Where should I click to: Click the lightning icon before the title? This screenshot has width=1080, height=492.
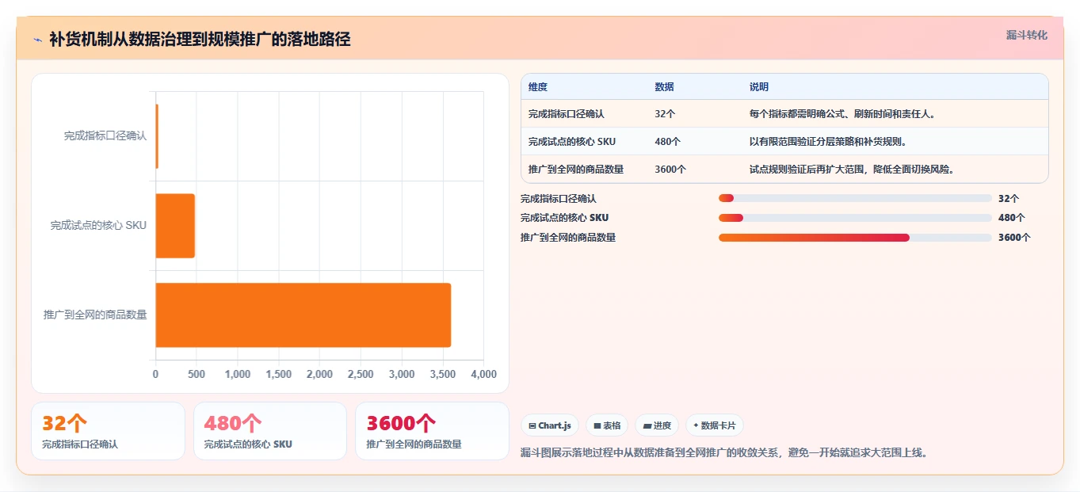click(x=38, y=40)
